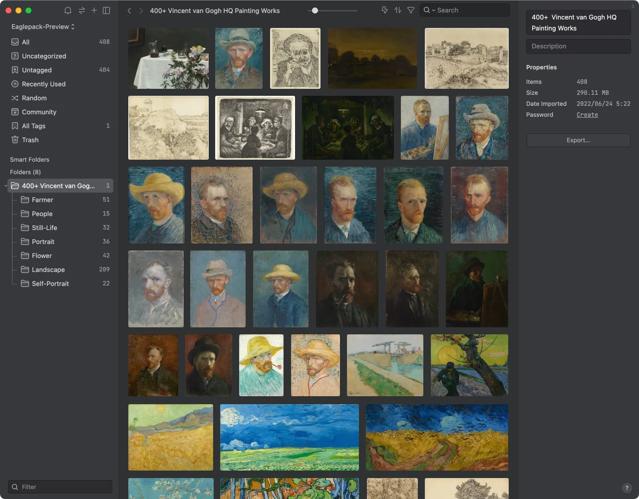Viewport: 639px width, 499px height.
Task: Click the Create password link
Action: [x=587, y=115]
